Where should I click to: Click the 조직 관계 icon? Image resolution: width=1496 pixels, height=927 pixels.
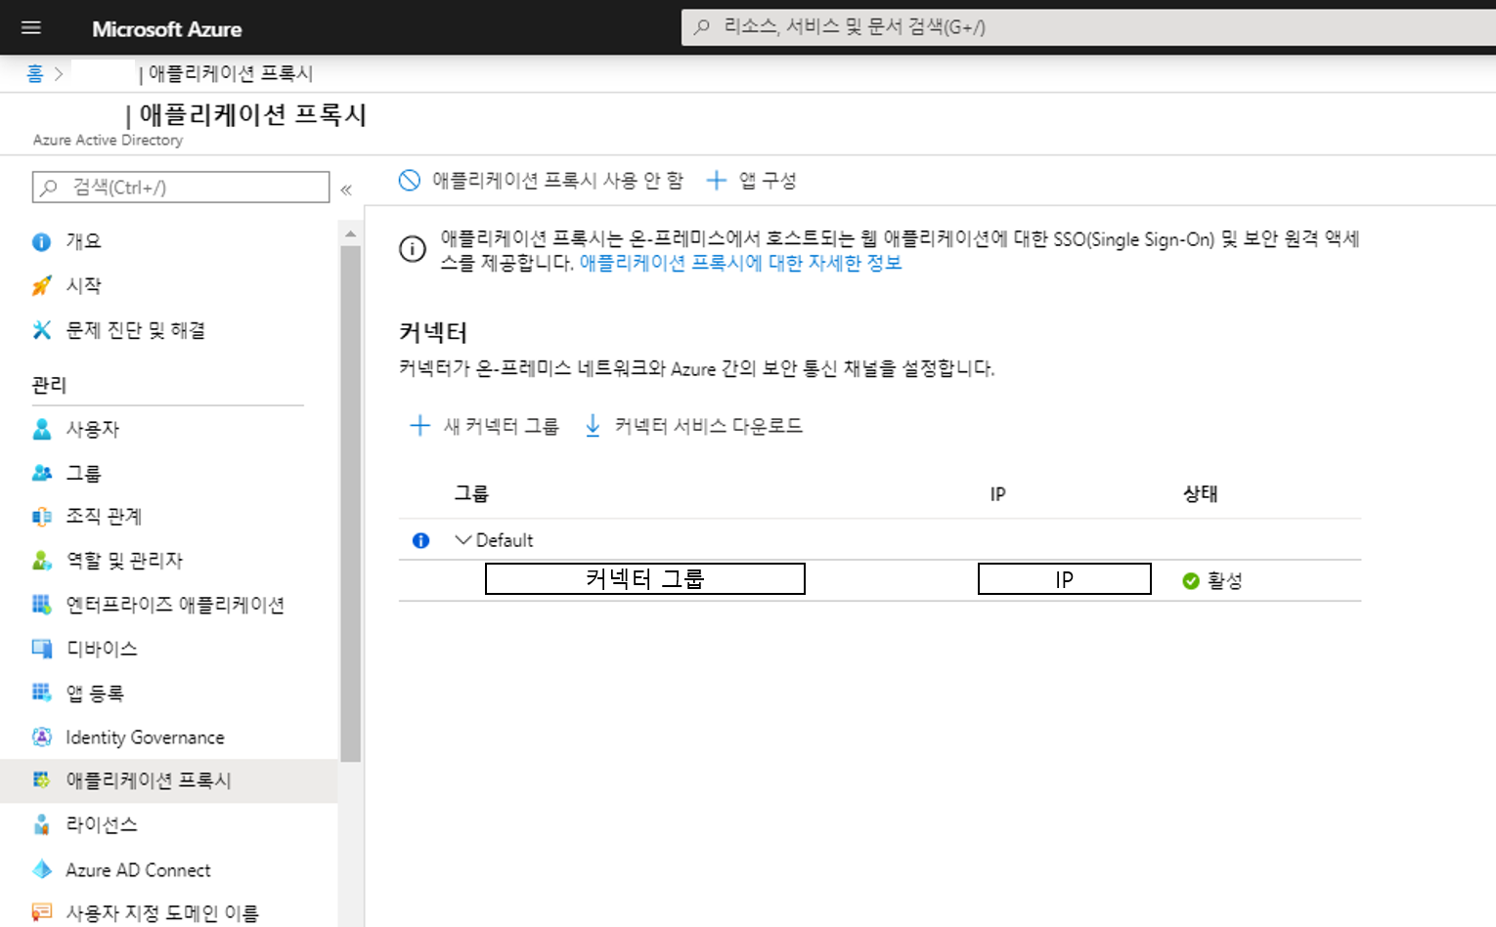coord(41,516)
